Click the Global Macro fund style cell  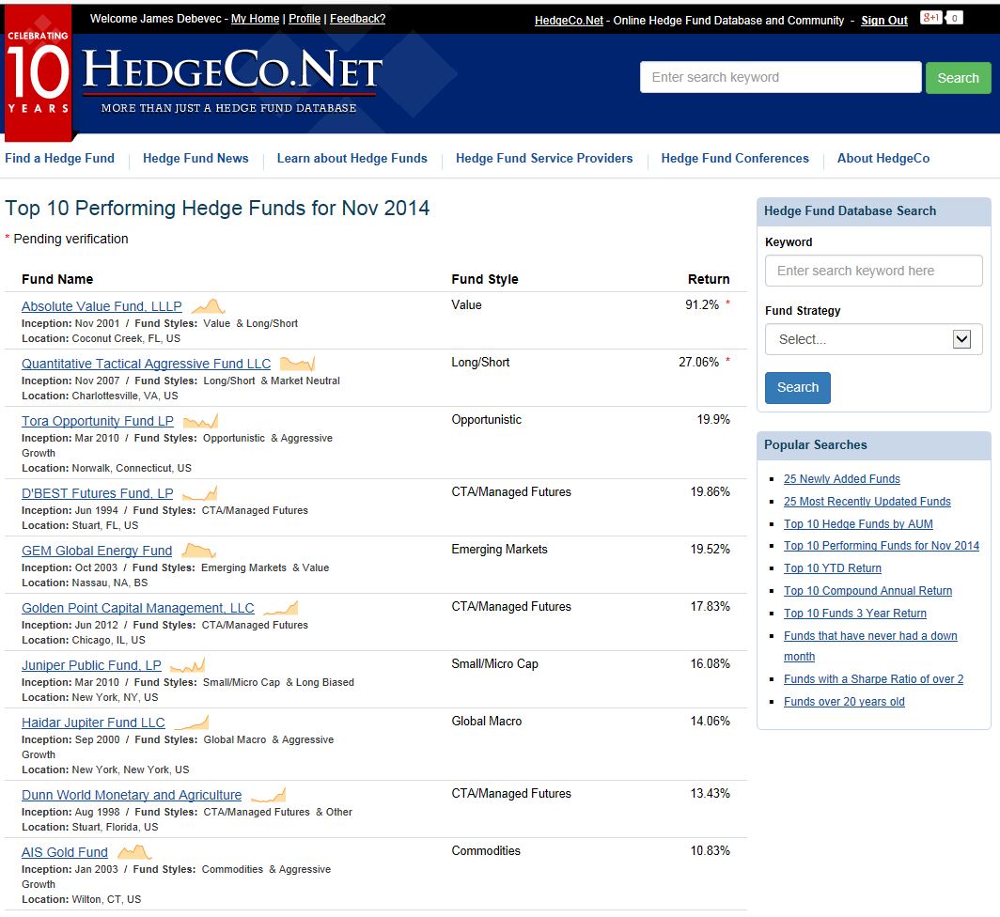487,722
